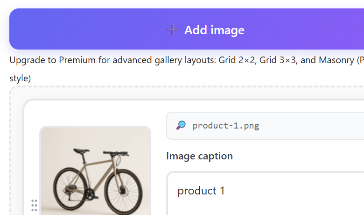Click the bike's front wheel in thumbnail

tap(122, 189)
